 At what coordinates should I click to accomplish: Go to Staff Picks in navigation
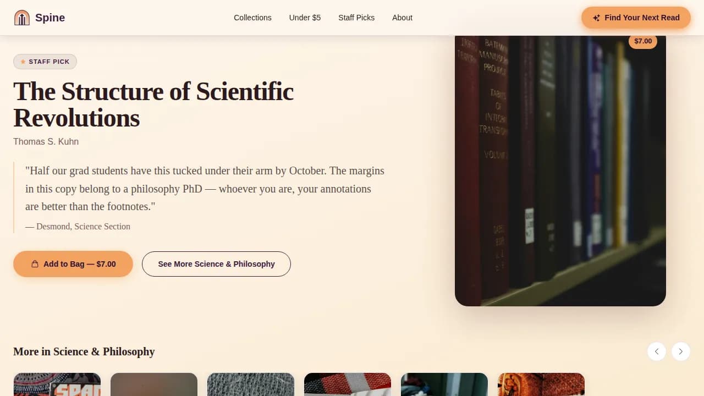pos(356,18)
